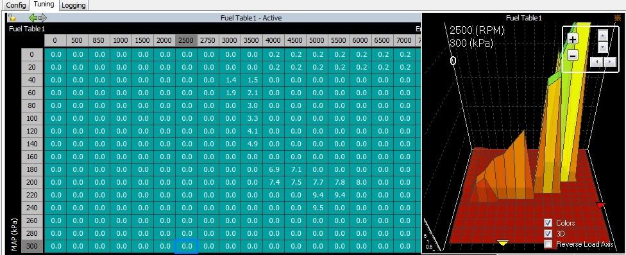Select the 200 kPa row header

point(32,182)
